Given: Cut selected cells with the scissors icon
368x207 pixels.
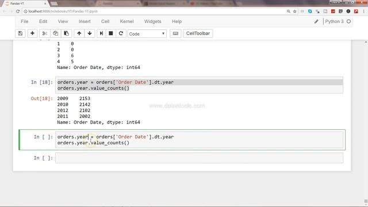Looking at the screenshot, I should (x=45, y=33).
